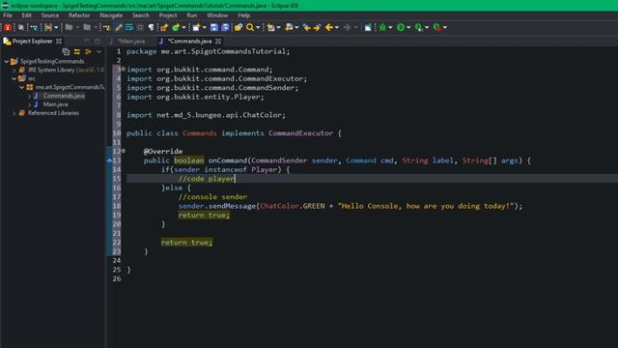The width and height of the screenshot is (618, 348).
Task: Toggle Link with Editor in Project Explorer
Action: point(77,51)
